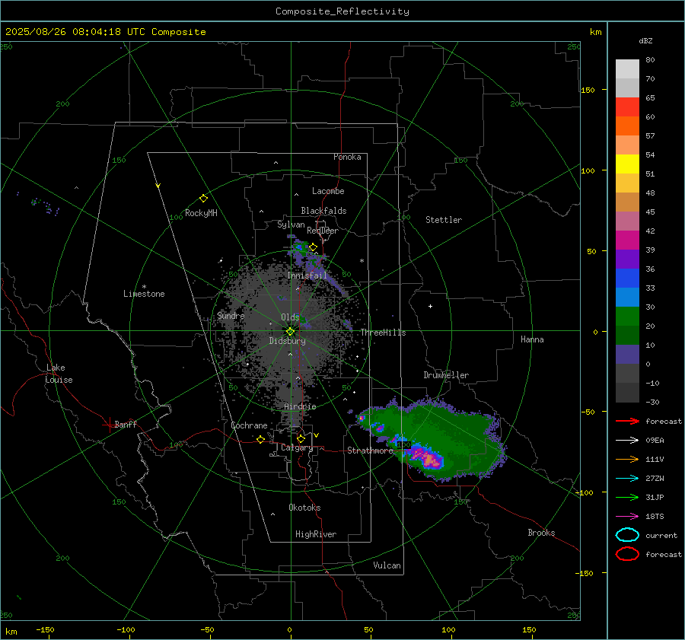Click the 'Limestone' map label
The height and width of the screenshot is (640, 685).
pyautogui.click(x=144, y=294)
